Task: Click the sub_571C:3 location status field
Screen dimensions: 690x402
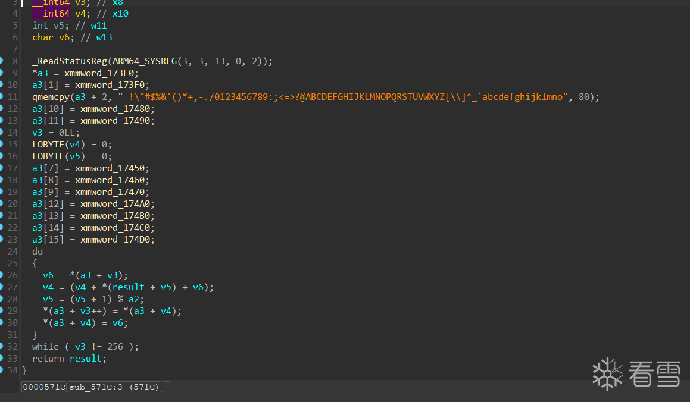Action: coord(114,387)
